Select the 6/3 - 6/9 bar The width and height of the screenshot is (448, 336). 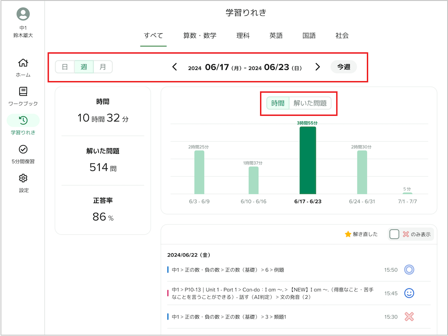[199, 172]
